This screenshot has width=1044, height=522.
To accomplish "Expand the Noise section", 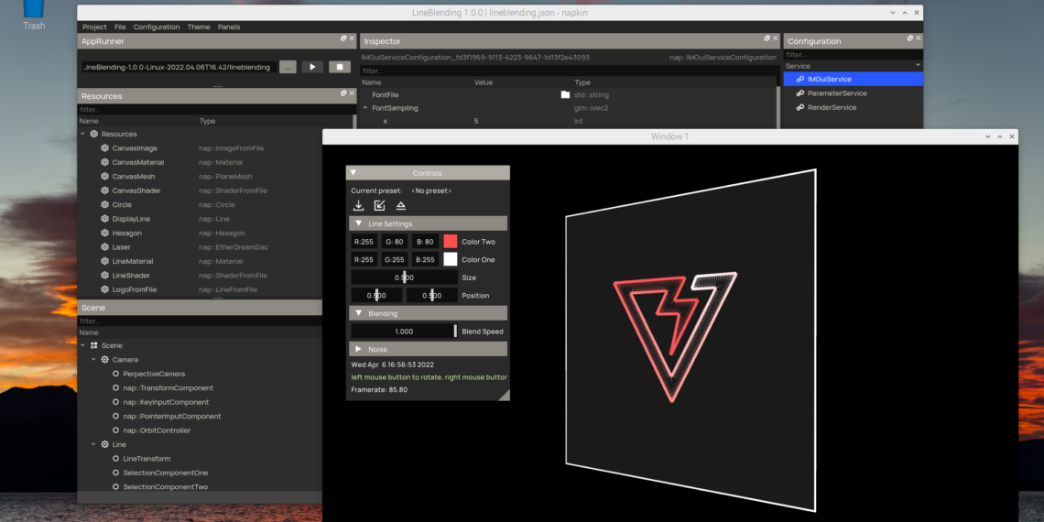I will tap(358, 349).
